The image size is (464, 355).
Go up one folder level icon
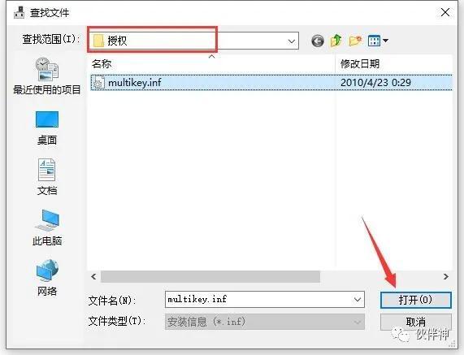point(336,41)
